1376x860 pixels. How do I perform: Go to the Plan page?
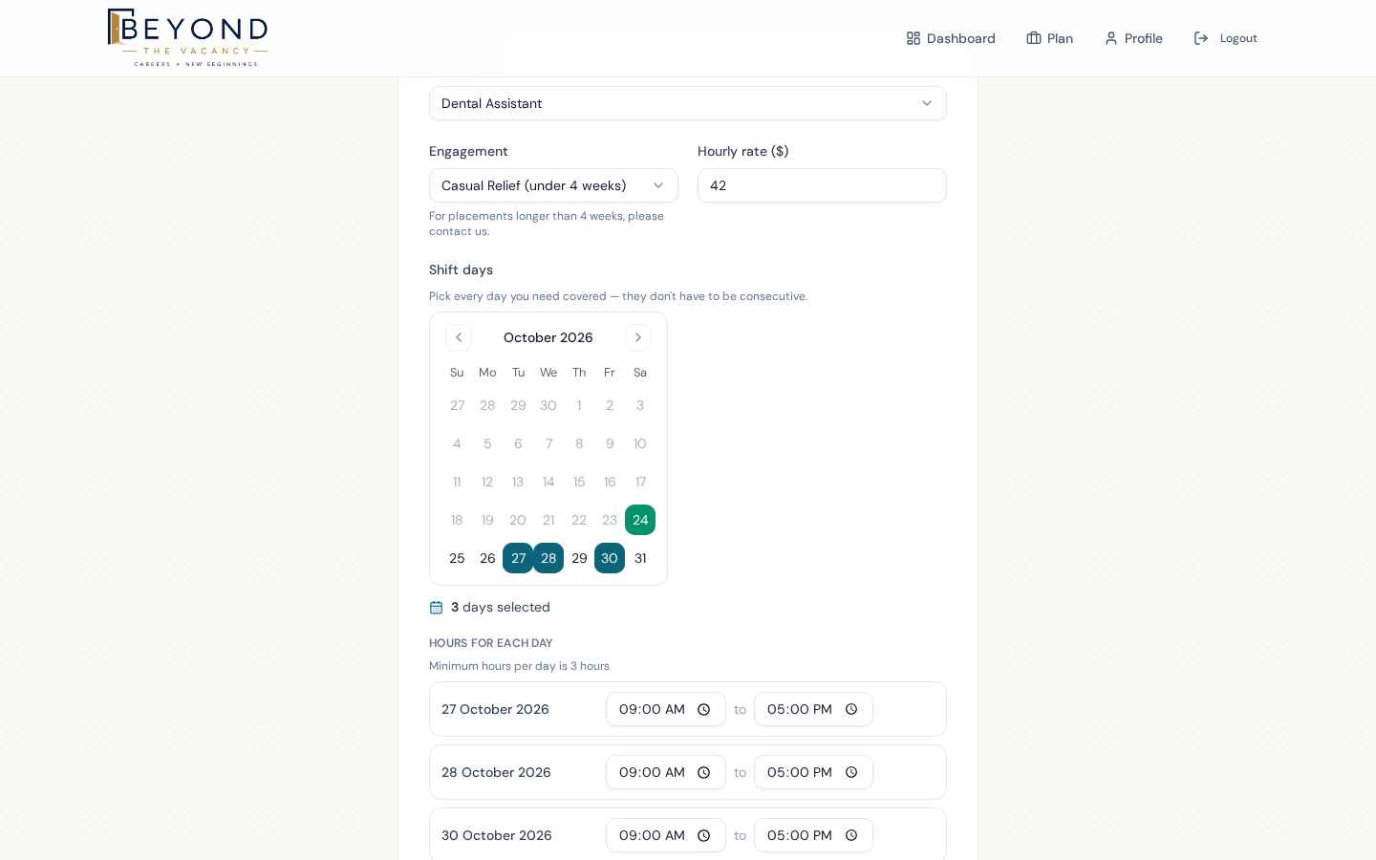point(1049,38)
